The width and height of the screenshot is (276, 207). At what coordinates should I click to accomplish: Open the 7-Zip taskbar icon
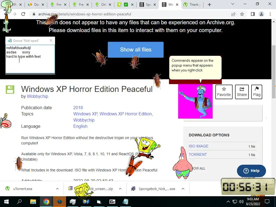coord(112,202)
